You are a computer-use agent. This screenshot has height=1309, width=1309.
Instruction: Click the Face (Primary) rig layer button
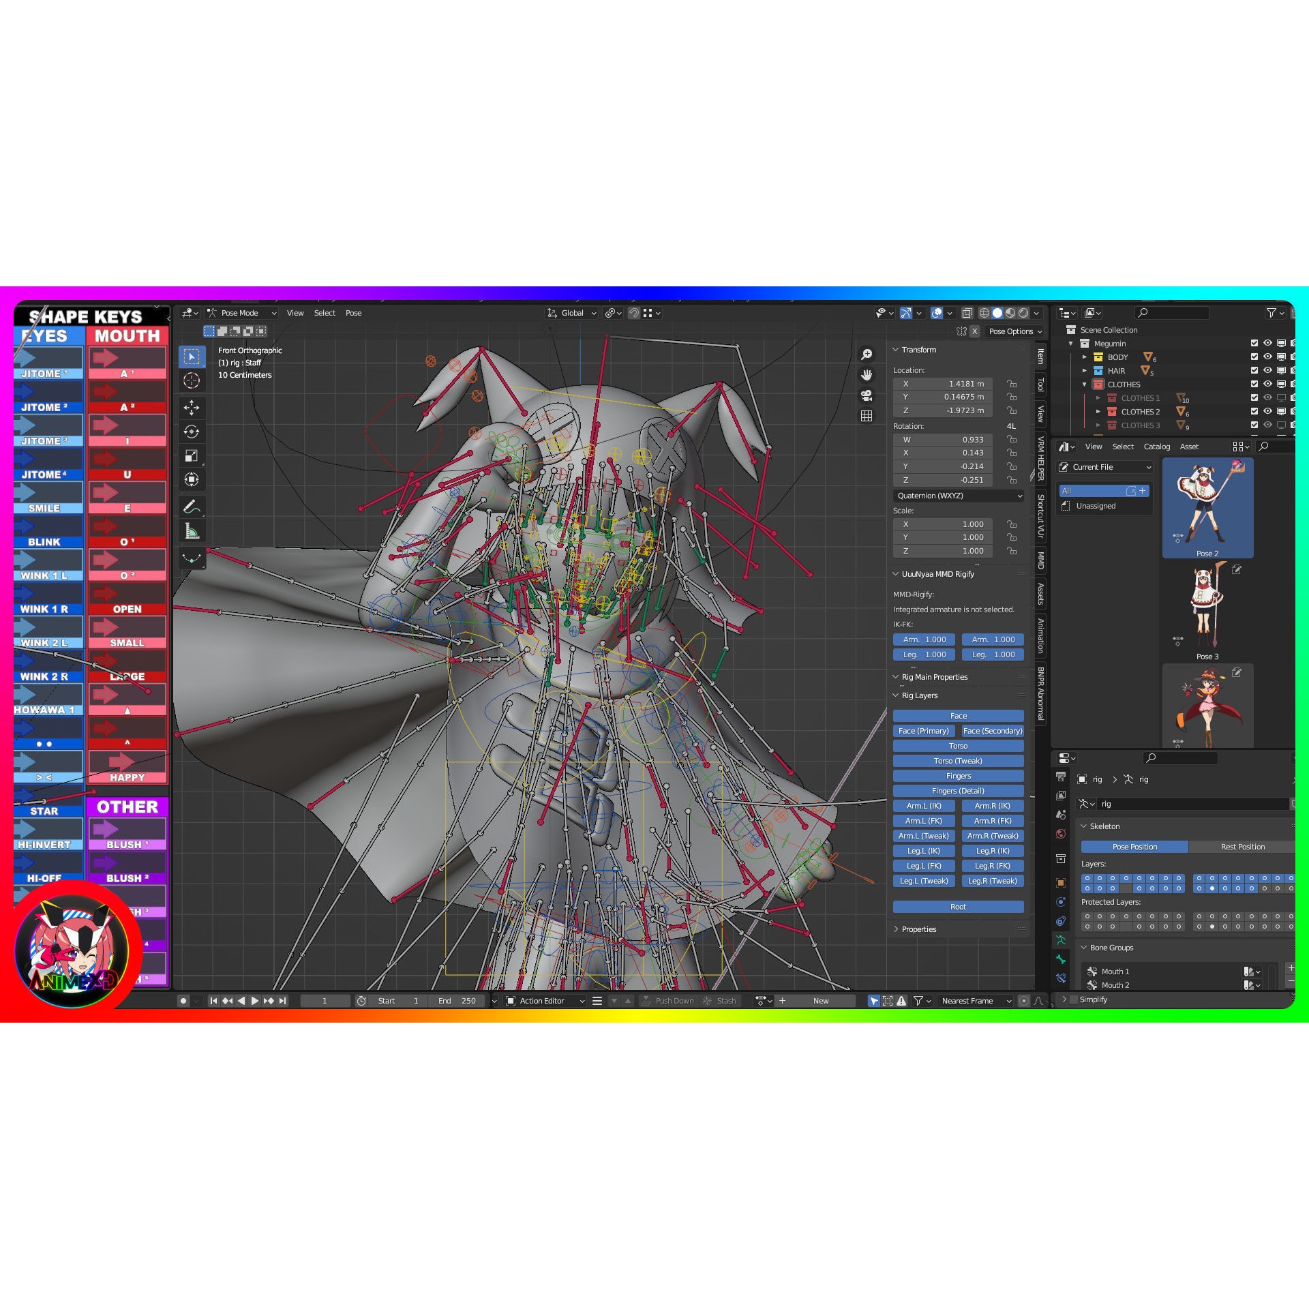click(923, 731)
